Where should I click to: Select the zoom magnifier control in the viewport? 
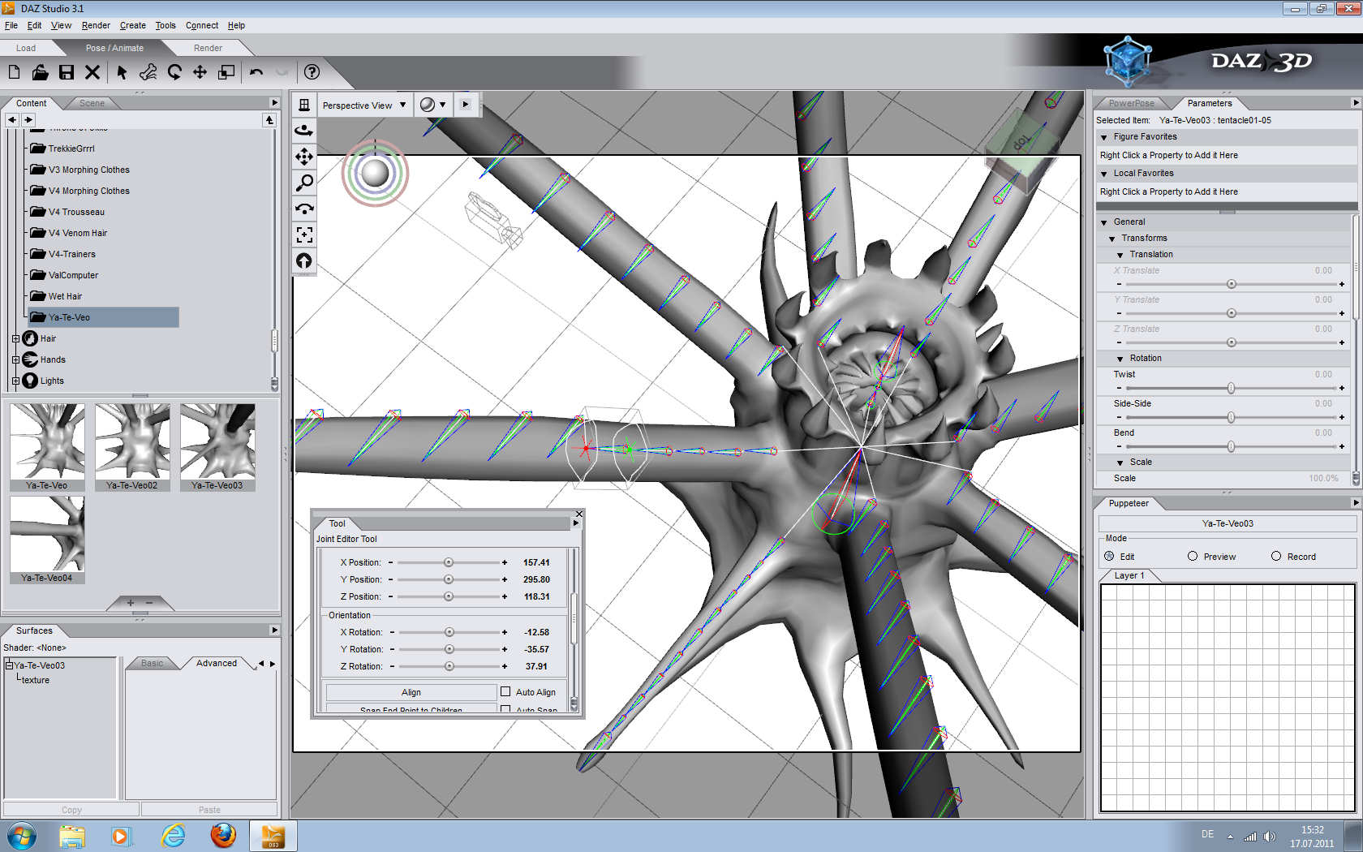(304, 183)
